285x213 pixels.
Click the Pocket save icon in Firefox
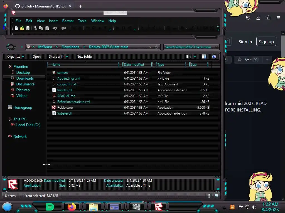[x=248, y=18]
